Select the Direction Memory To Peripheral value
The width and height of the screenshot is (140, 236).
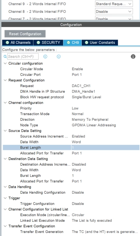[90, 120]
